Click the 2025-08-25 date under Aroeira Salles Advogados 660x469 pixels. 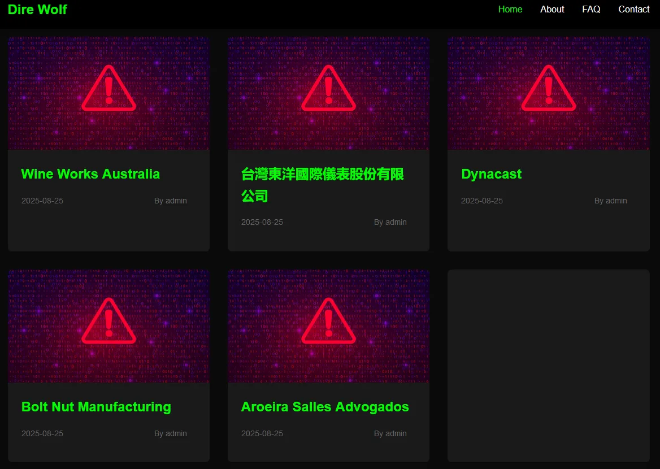[x=262, y=433]
